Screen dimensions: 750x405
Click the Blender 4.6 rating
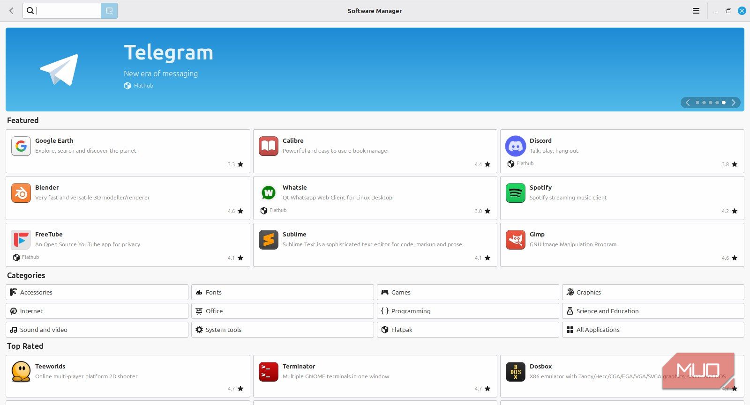click(235, 211)
